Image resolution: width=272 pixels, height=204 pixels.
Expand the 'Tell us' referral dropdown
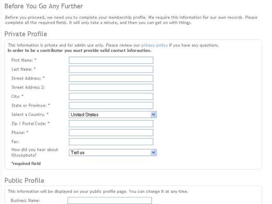[x=113, y=152]
